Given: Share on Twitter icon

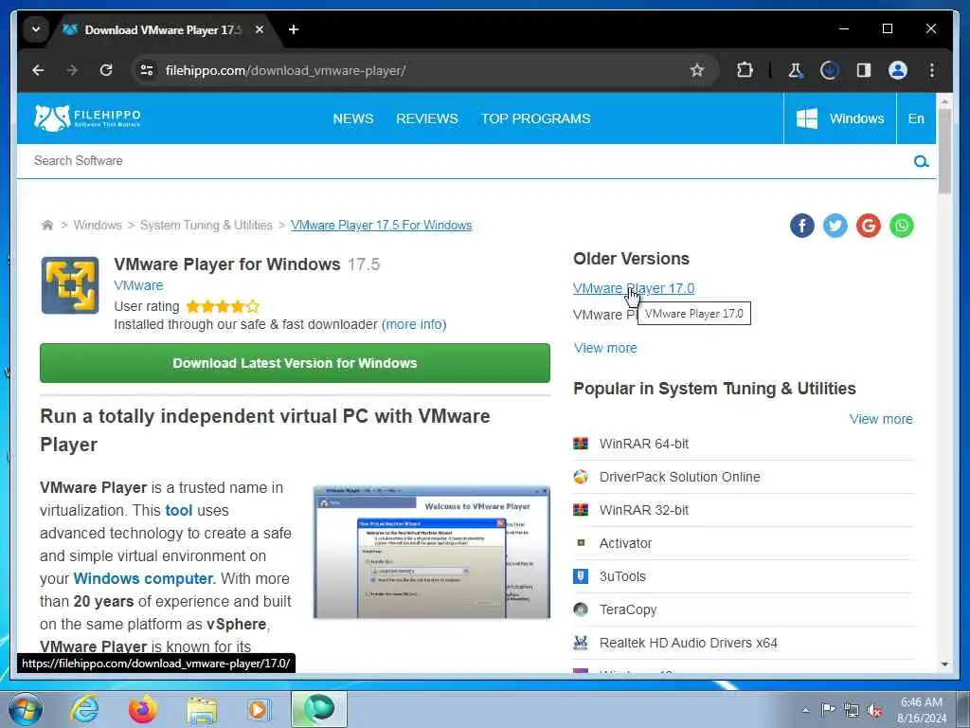Looking at the screenshot, I should (x=835, y=226).
